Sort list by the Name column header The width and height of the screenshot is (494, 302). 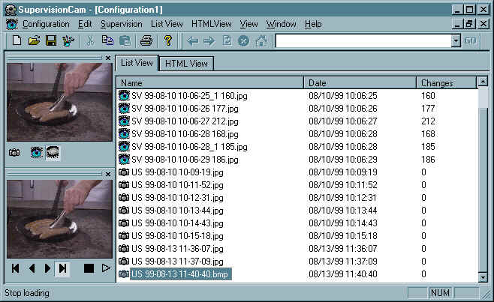(x=210, y=83)
